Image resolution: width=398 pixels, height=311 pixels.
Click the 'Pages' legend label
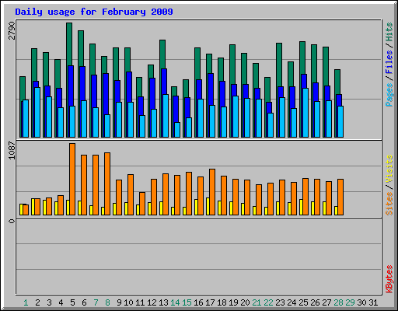[389, 95]
